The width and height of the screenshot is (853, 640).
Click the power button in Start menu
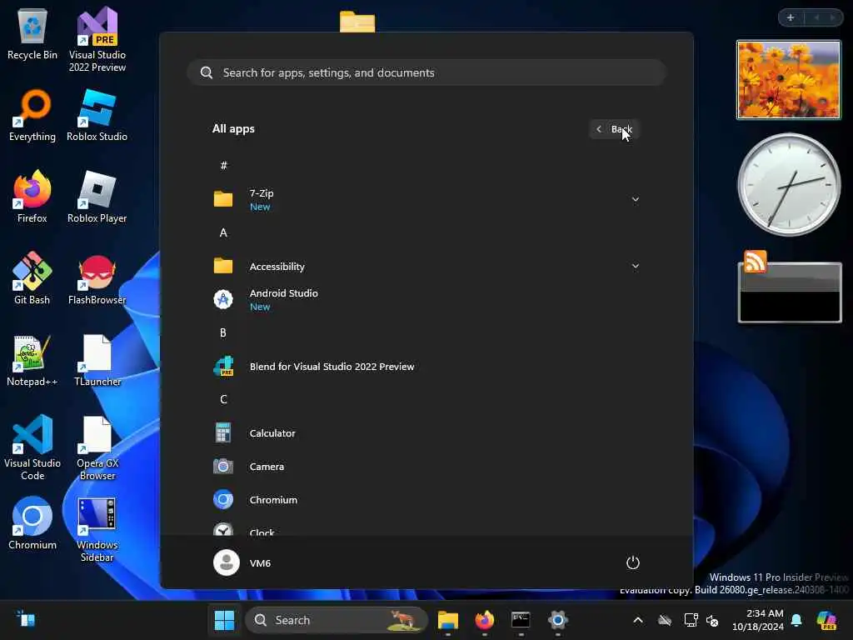click(x=633, y=562)
